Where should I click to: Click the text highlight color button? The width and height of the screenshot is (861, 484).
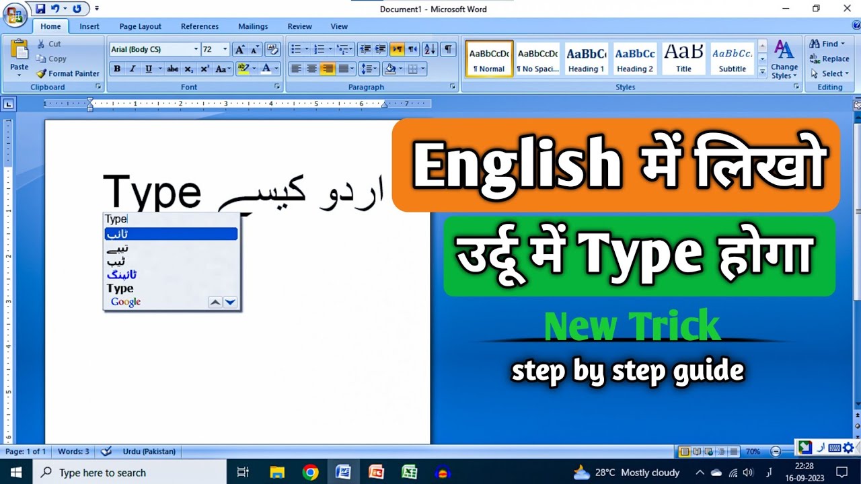[x=244, y=69]
